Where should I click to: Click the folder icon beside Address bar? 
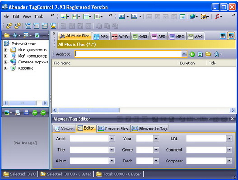[x=208, y=54]
